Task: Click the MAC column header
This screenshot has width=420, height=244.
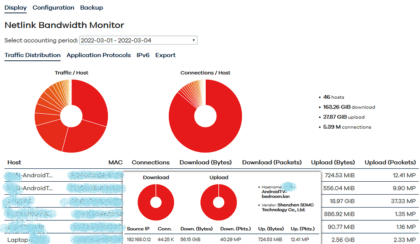Action: pos(115,163)
